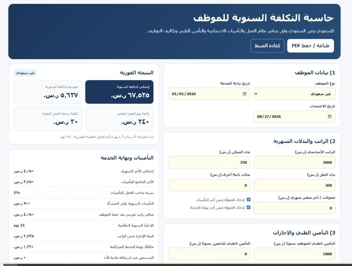Click the service start date 01/01/2026 field

tap(210, 94)
